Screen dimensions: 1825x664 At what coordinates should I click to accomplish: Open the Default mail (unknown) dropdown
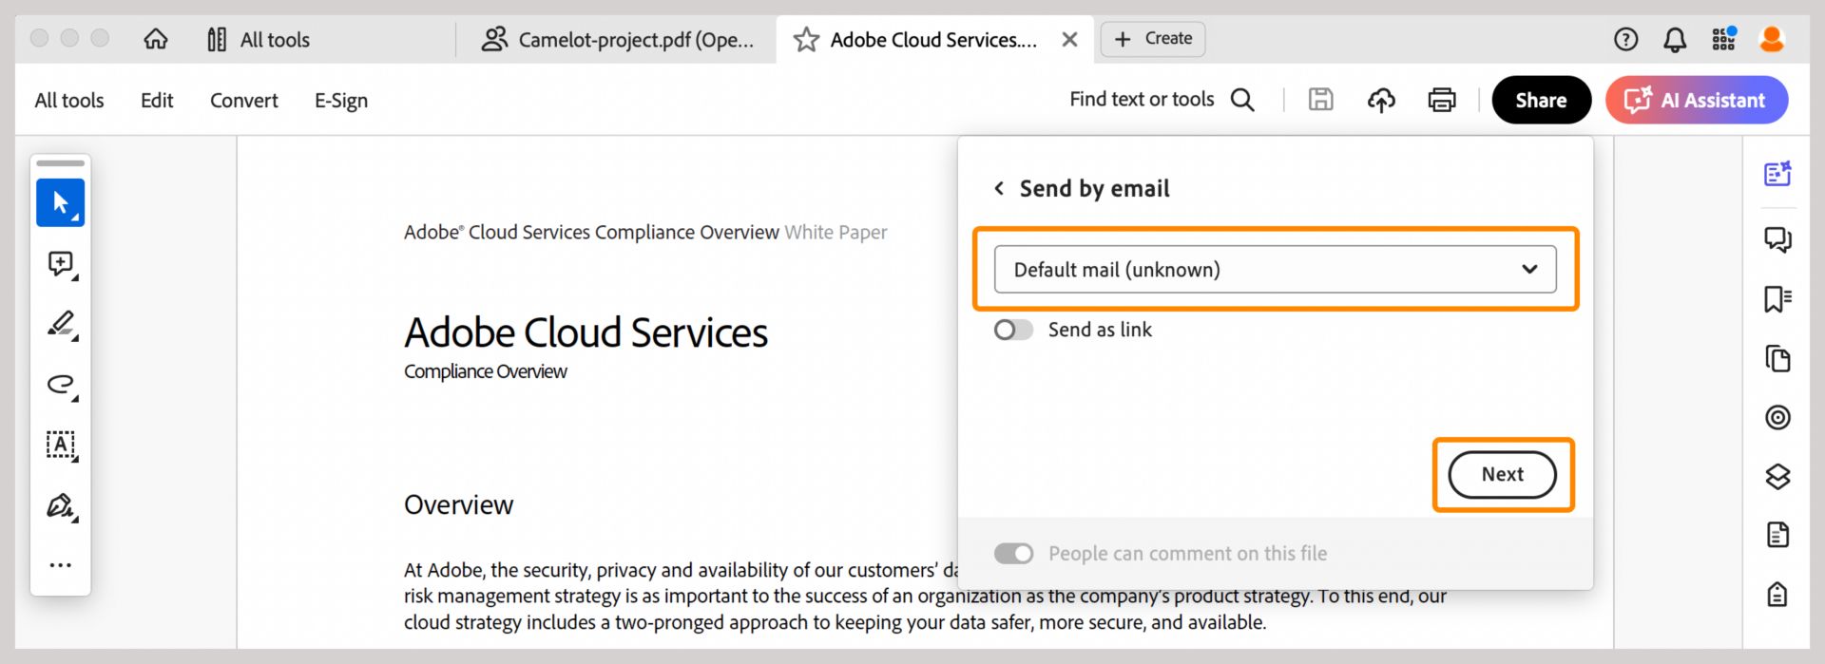click(1275, 270)
